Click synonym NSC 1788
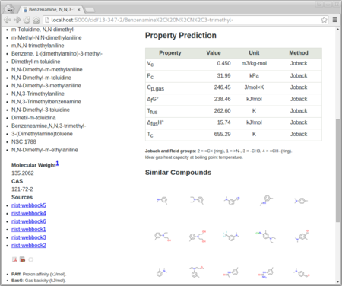This screenshot has height=286, width=342. (x=24, y=141)
